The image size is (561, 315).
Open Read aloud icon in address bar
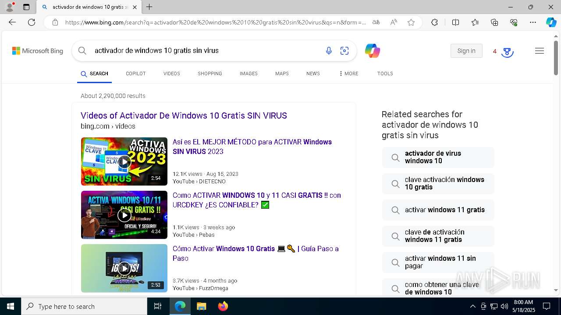coord(394,22)
